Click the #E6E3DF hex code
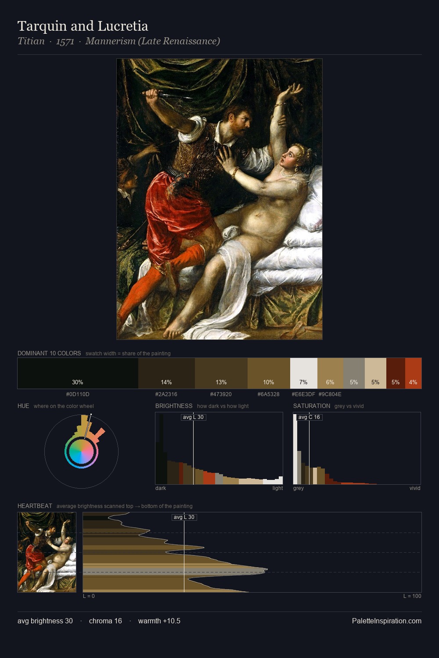The image size is (439, 658). coord(303,394)
